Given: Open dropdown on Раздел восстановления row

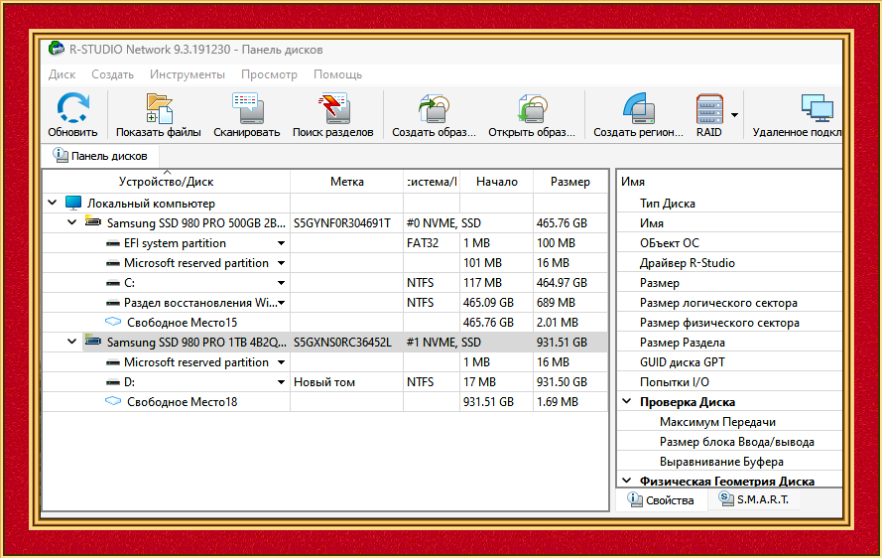Looking at the screenshot, I should 281,303.
